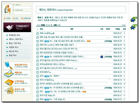This screenshot has width=139, height=103.
Task: Check the box for post 3586
Action: click(37, 34)
